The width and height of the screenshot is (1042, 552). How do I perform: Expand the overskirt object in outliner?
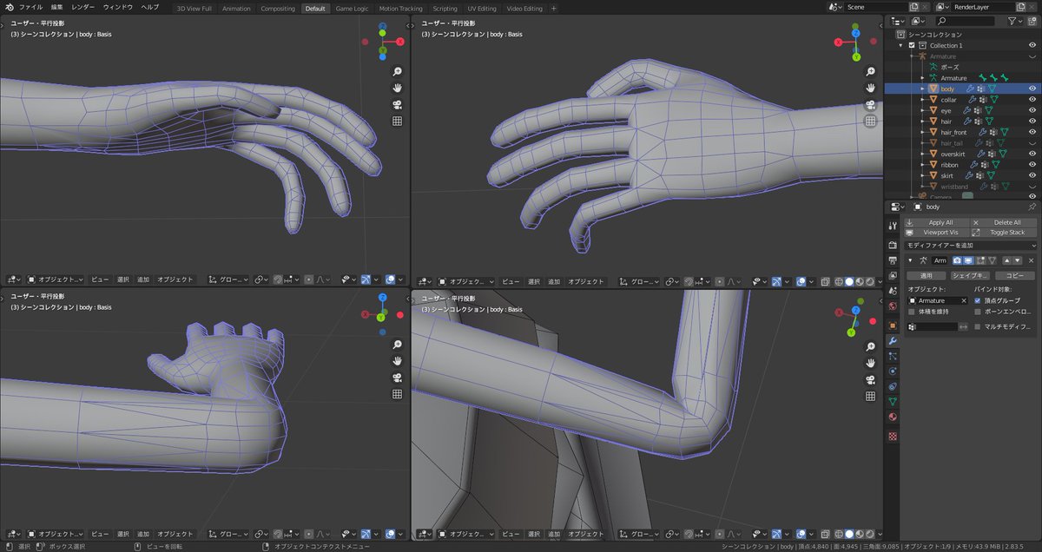[922, 154]
